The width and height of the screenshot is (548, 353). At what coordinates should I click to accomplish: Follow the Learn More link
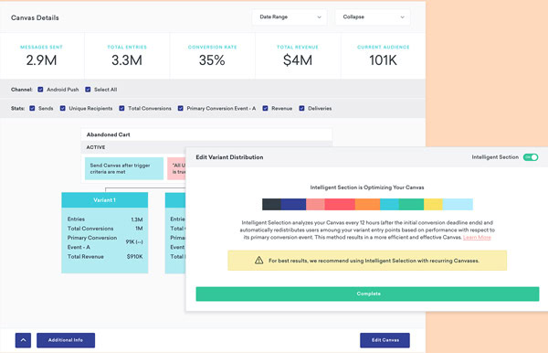[x=477, y=238]
